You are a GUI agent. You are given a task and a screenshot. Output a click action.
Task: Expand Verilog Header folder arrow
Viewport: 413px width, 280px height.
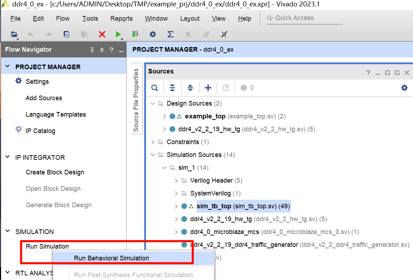(x=176, y=180)
